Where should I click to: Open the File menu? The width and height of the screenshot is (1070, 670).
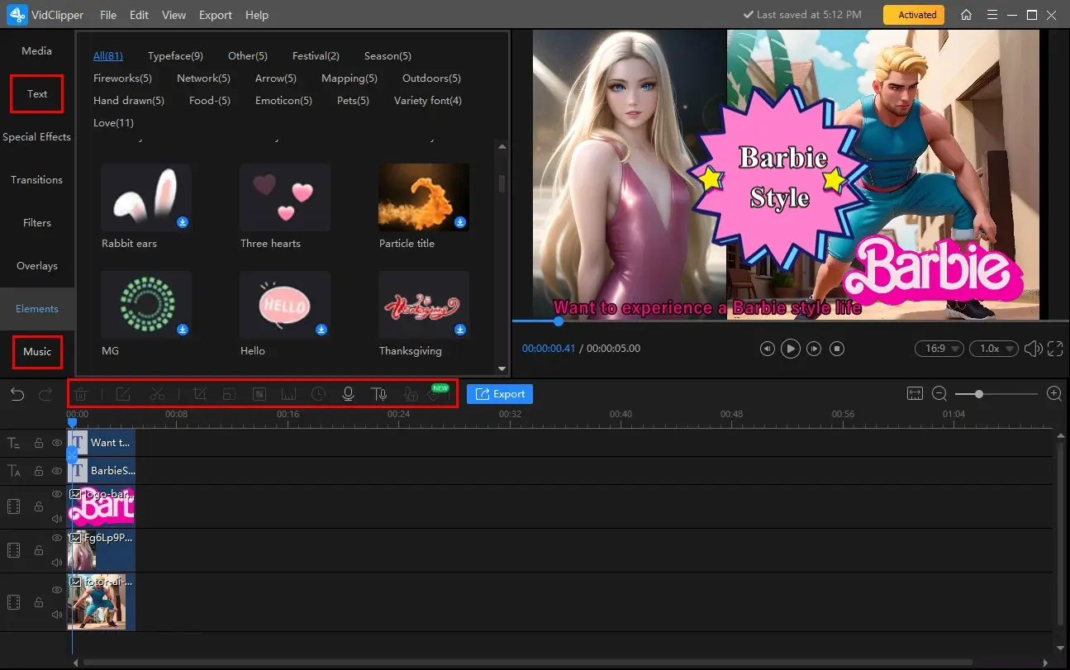[x=108, y=15]
